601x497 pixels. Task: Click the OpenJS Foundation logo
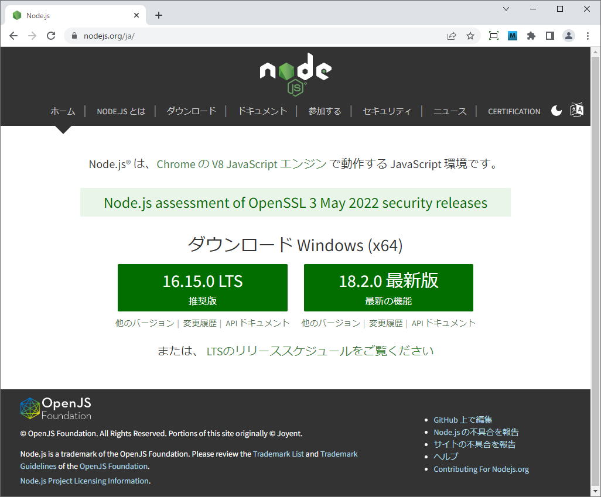pyautogui.click(x=56, y=409)
